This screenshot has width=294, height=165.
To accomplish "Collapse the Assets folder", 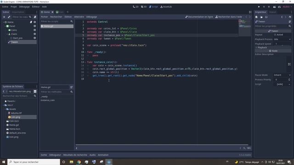I will tap(5, 109).
